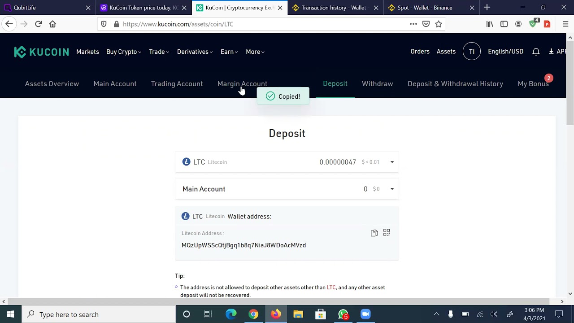The width and height of the screenshot is (574, 323).
Task: Open the Trade dropdown menu
Action: [x=159, y=52]
